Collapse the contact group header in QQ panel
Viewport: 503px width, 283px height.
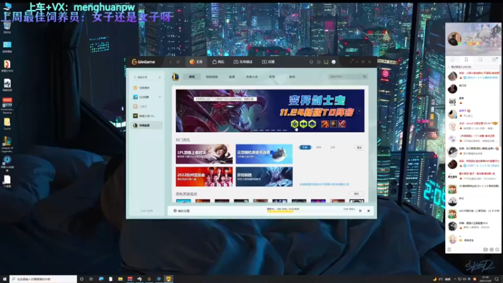point(460,67)
